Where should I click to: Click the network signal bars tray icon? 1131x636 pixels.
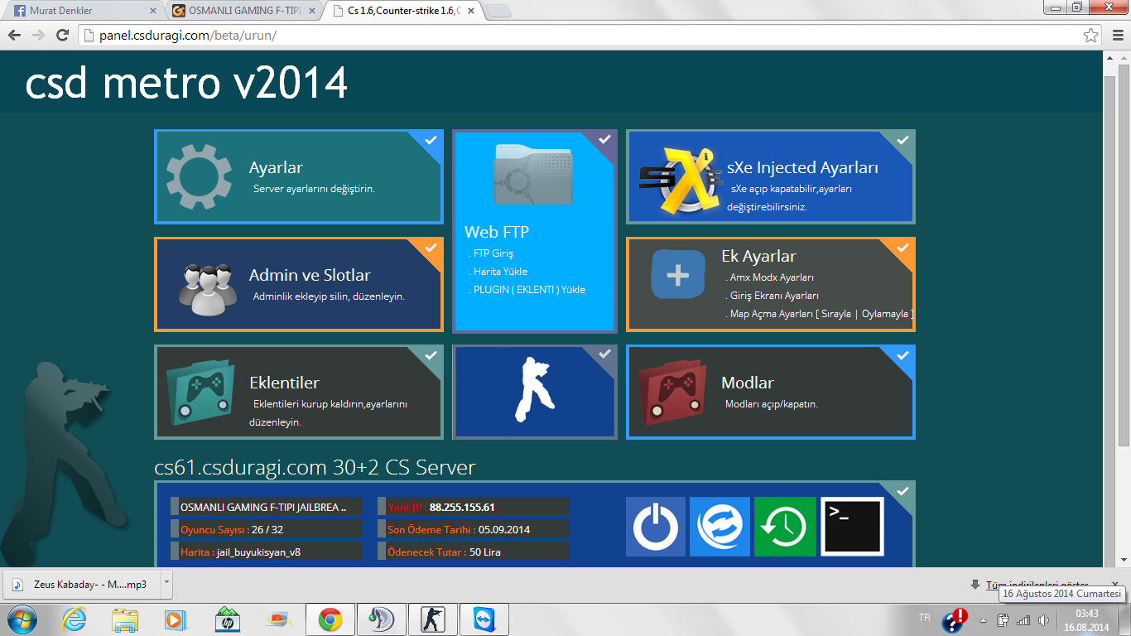pyautogui.click(x=1023, y=619)
